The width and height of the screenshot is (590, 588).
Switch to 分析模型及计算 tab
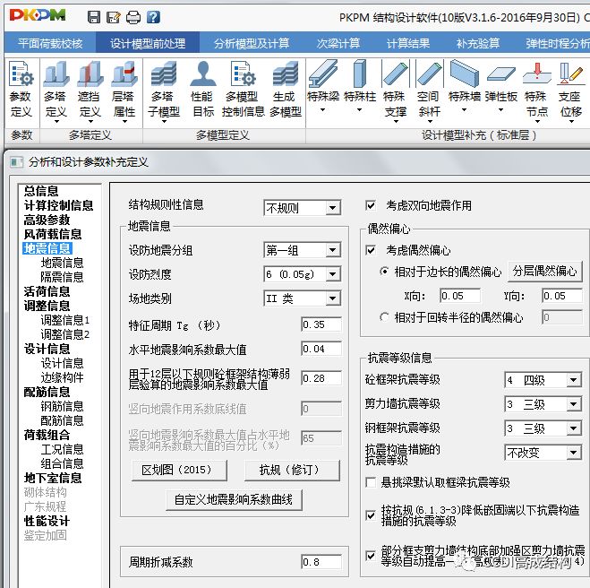252,43
